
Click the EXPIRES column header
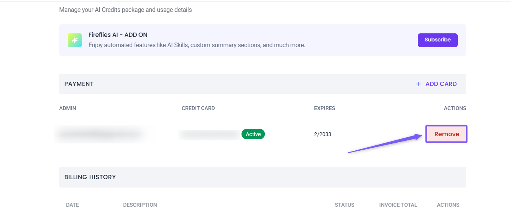click(x=324, y=108)
